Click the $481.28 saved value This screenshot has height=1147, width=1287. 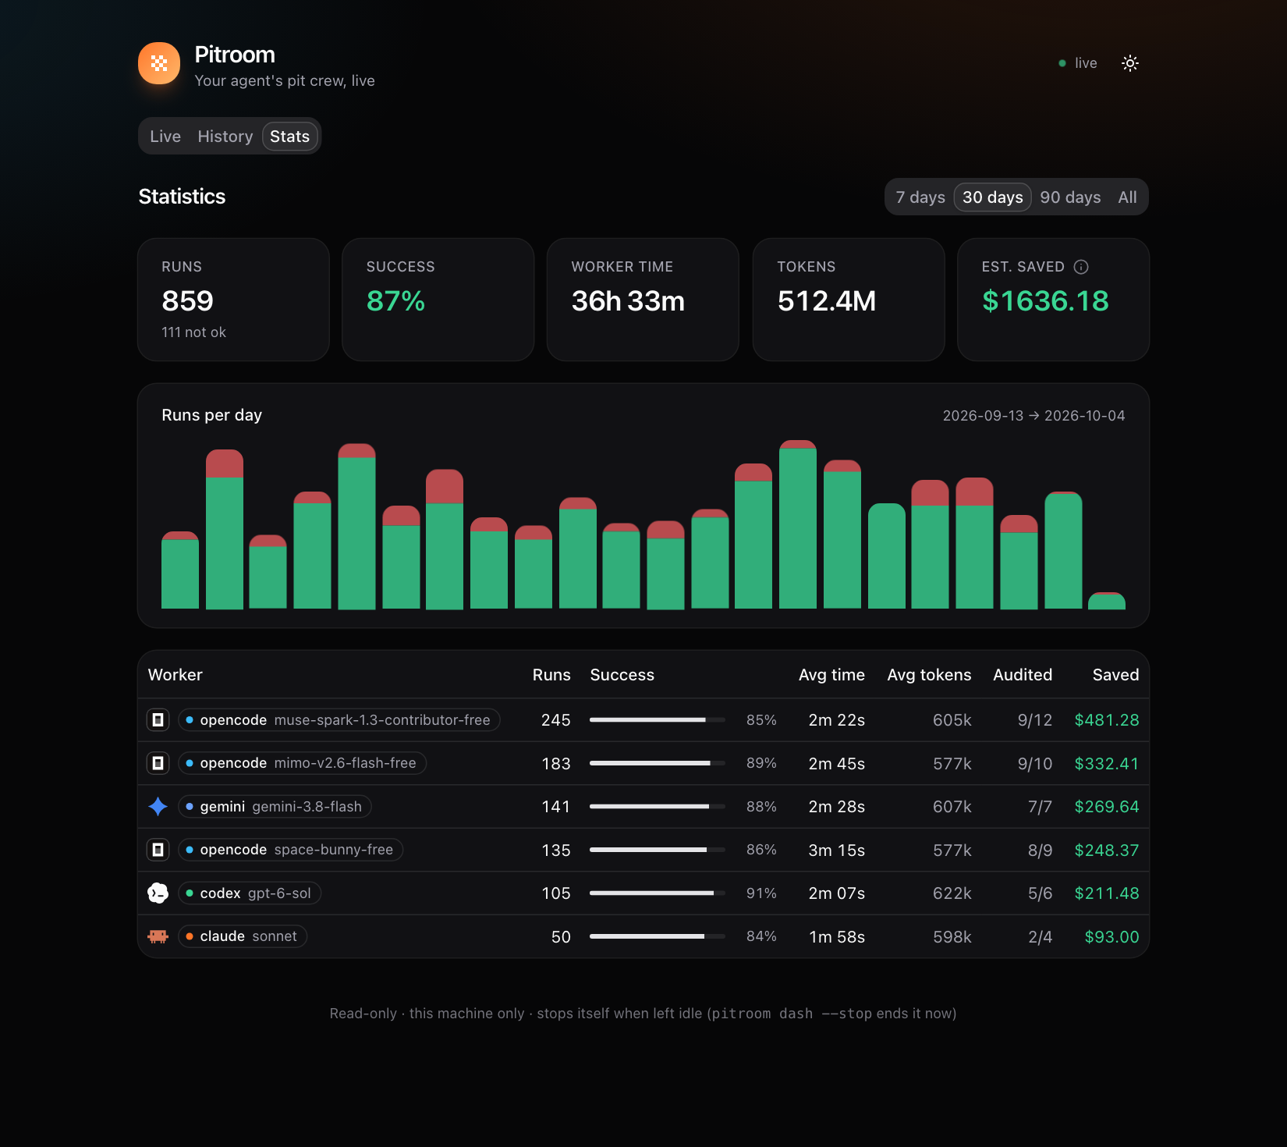(1107, 719)
